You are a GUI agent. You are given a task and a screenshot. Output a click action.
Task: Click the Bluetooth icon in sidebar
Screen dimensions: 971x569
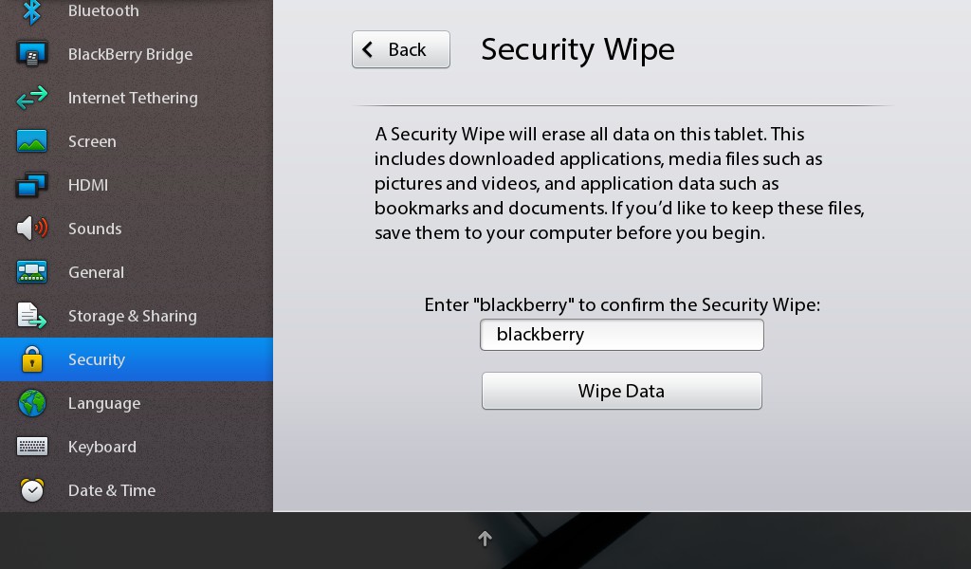31,11
